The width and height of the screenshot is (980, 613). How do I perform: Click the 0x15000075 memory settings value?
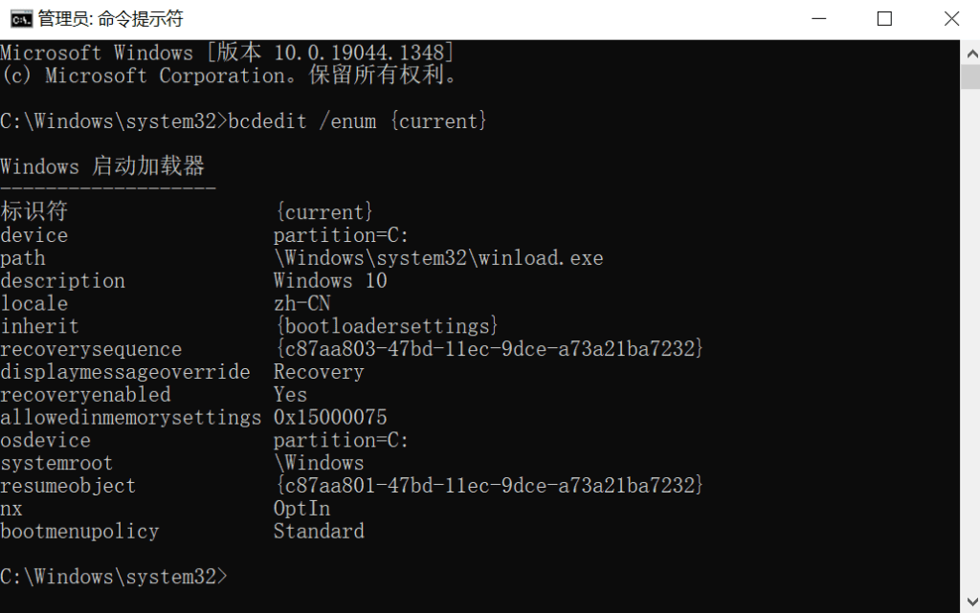pyautogui.click(x=330, y=417)
